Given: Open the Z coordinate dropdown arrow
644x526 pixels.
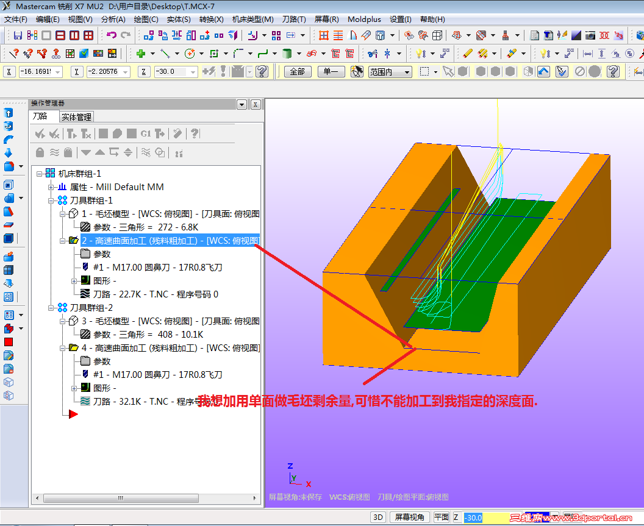Looking at the screenshot, I should [193, 72].
